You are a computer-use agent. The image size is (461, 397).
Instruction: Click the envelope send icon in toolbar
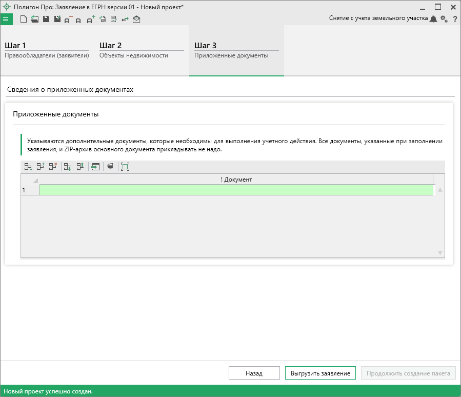pyautogui.click(x=136, y=19)
